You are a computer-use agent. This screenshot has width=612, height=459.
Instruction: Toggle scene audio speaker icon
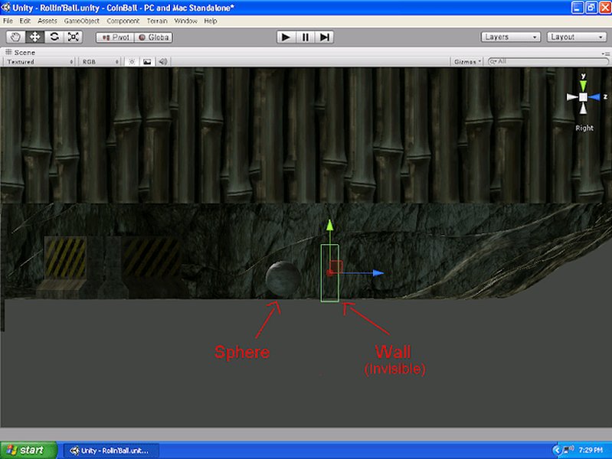162,62
